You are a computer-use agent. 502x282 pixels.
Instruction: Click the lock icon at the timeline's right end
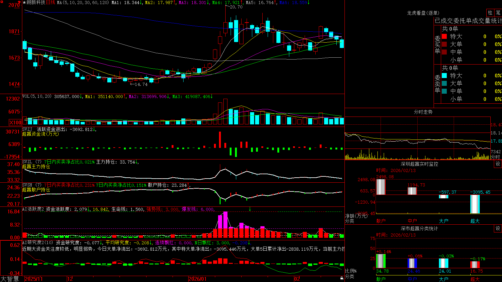coord(342,278)
